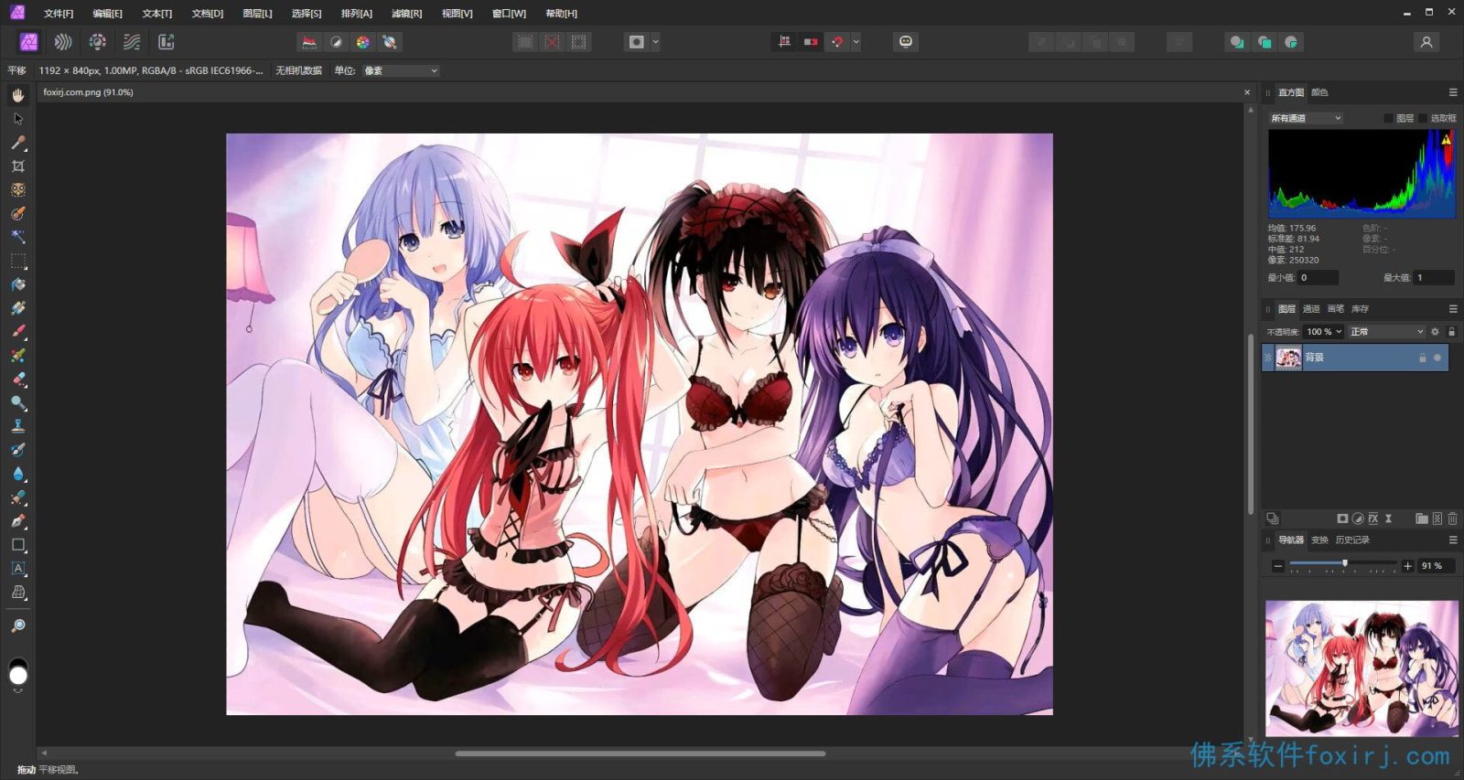Open the 图层[L] menu
1464x780 pixels.
pos(257,14)
